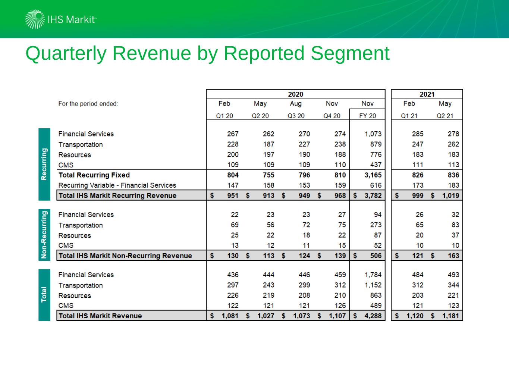Click the Q2 21 column header

(445, 116)
